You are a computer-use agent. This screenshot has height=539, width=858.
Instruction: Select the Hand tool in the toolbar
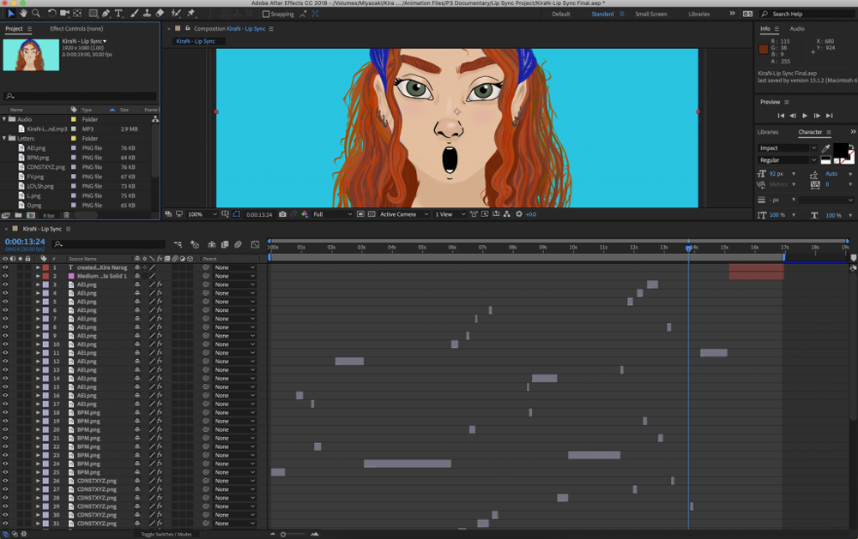(23, 13)
